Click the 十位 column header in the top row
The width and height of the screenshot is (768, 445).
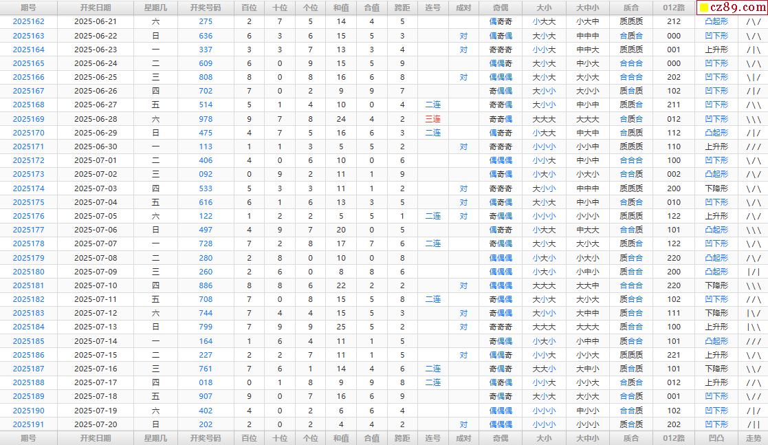tap(280, 8)
